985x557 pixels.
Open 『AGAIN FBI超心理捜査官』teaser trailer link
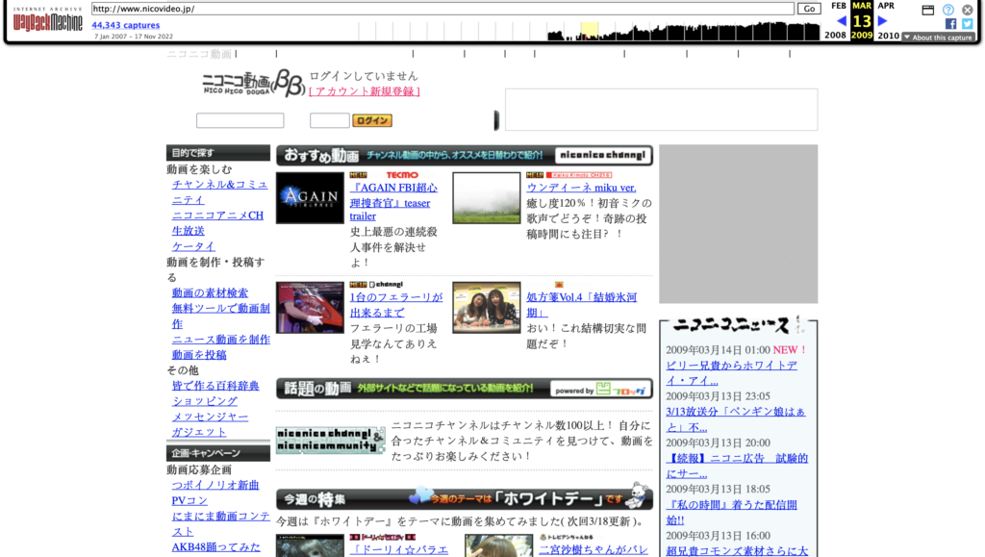click(393, 202)
